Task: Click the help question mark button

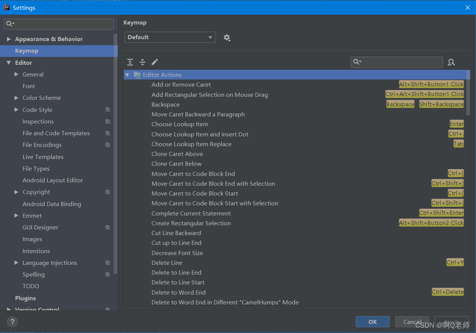Action: click(12, 322)
